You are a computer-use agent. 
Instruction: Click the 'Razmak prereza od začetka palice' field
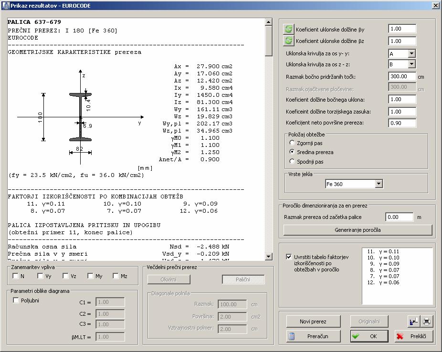point(399,217)
